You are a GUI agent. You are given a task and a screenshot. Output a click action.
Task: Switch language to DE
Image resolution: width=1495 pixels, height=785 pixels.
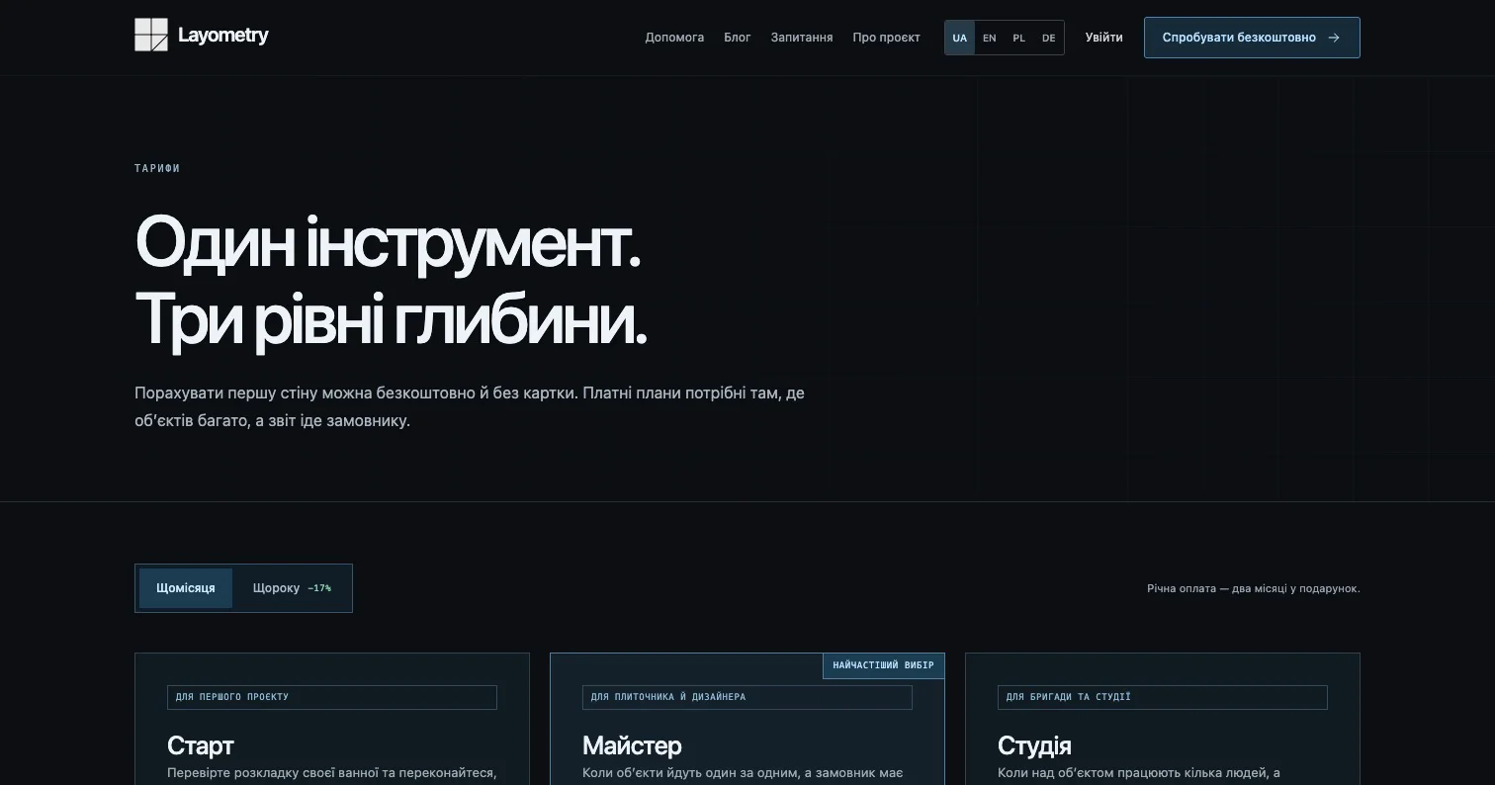tap(1049, 38)
